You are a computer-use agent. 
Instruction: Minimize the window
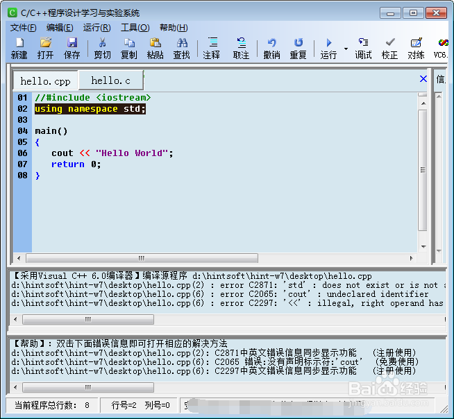click(x=390, y=13)
